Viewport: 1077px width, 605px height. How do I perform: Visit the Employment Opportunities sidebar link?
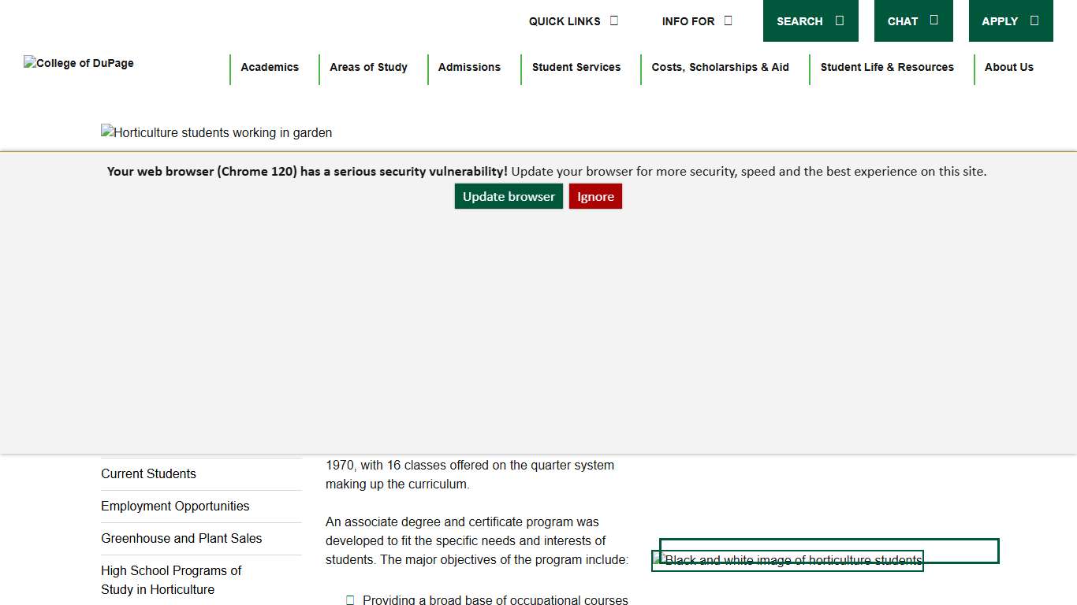point(175,507)
